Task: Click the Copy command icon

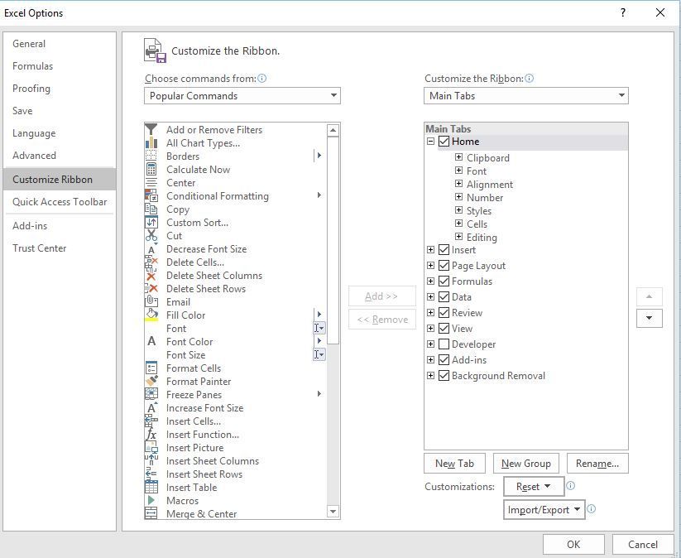Action: point(151,209)
